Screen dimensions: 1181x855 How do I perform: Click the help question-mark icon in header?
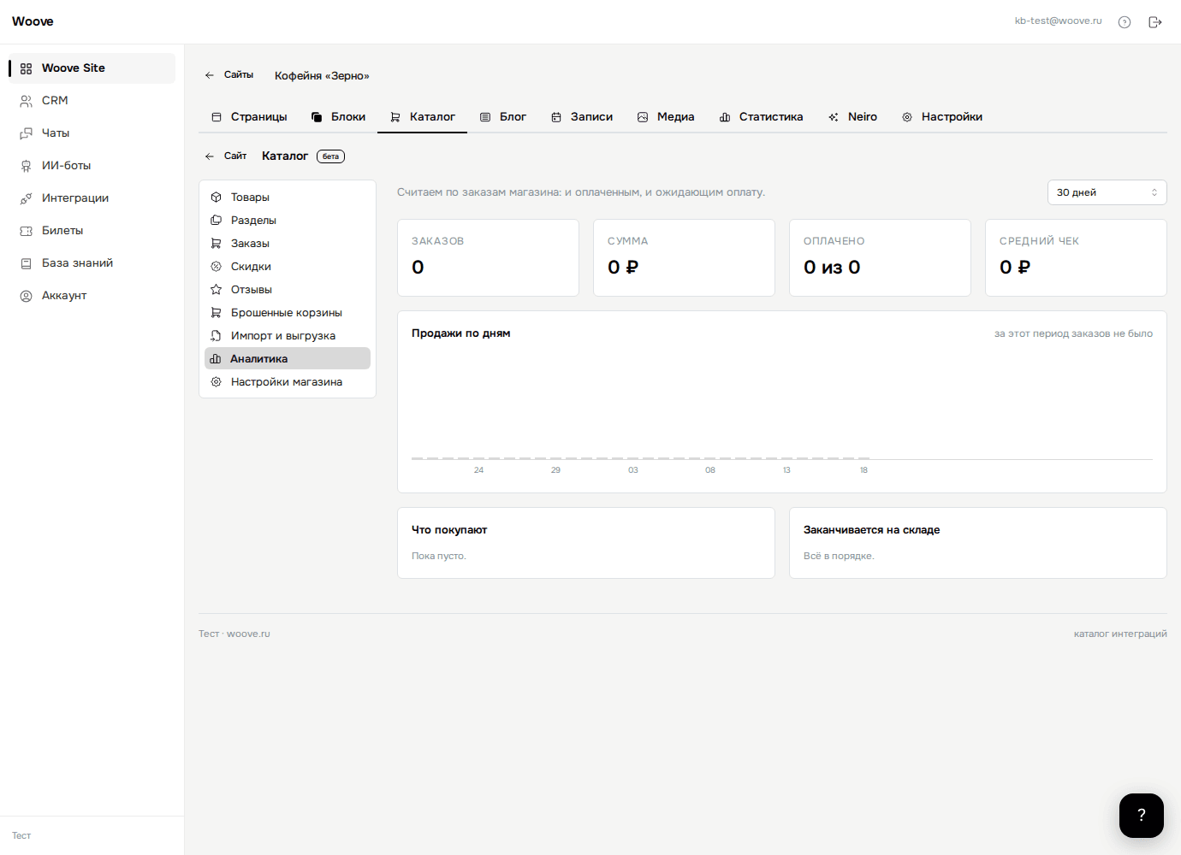(1125, 22)
